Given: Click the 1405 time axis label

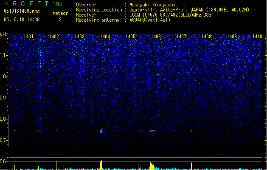Looking at the screenshot, I should click(x=130, y=37).
